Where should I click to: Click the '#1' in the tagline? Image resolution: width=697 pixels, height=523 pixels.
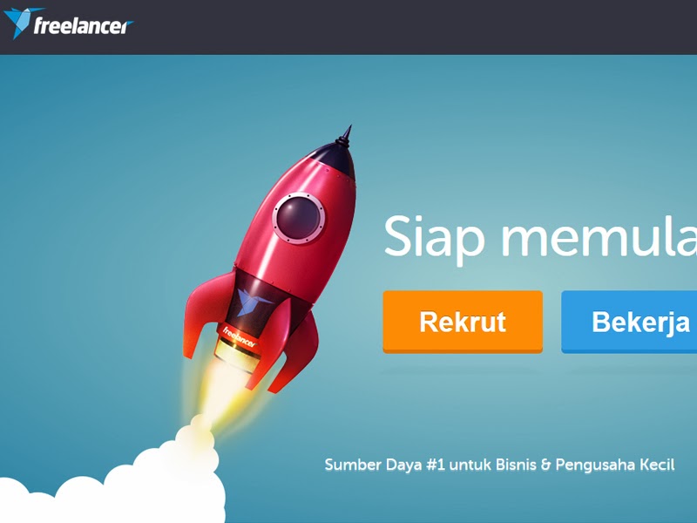point(435,465)
